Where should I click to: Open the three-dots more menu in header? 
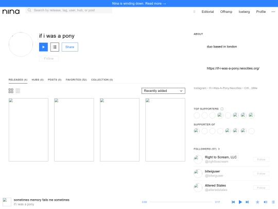(x=273, y=11)
